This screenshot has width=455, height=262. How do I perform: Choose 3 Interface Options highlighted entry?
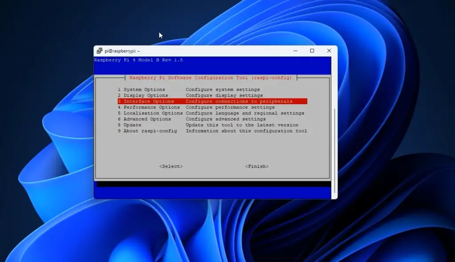pyautogui.click(x=212, y=102)
